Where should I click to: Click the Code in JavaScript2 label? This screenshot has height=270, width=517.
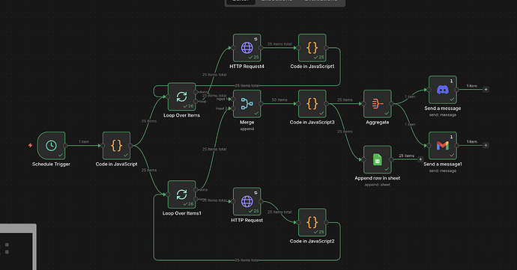point(312,241)
